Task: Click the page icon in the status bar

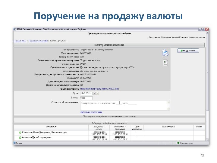Action: click(x=15, y=143)
